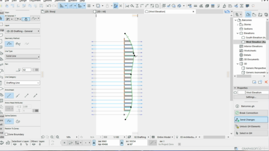The height and width of the screenshot is (151, 269).
Task: Select the open spline option
Action: (x=9, y=121)
